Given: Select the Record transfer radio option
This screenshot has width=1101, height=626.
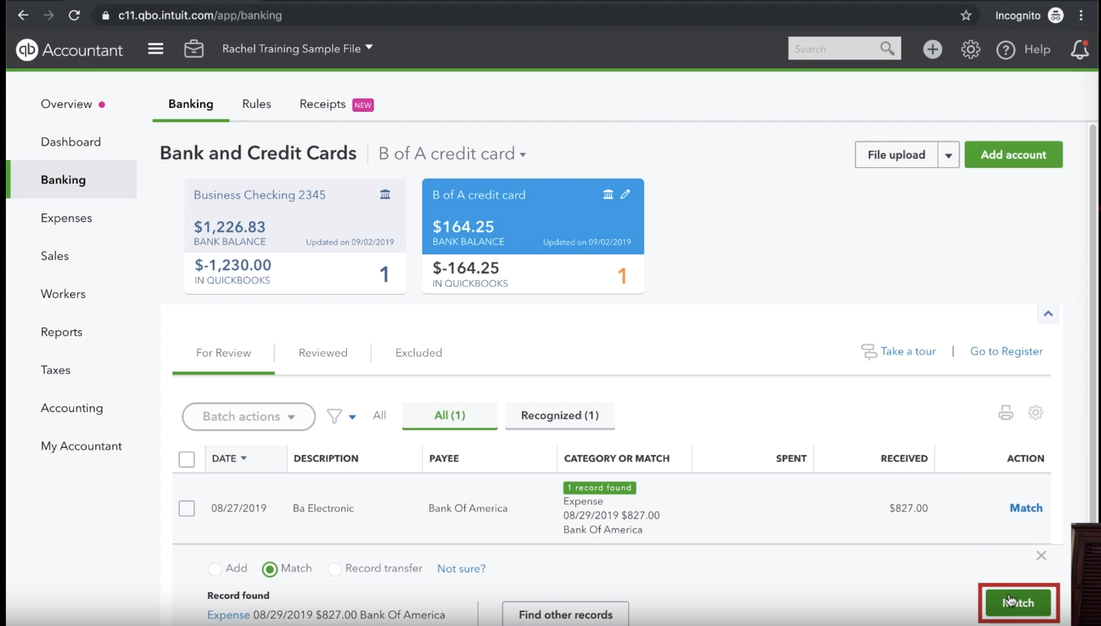Looking at the screenshot, I should coord(334,569).
